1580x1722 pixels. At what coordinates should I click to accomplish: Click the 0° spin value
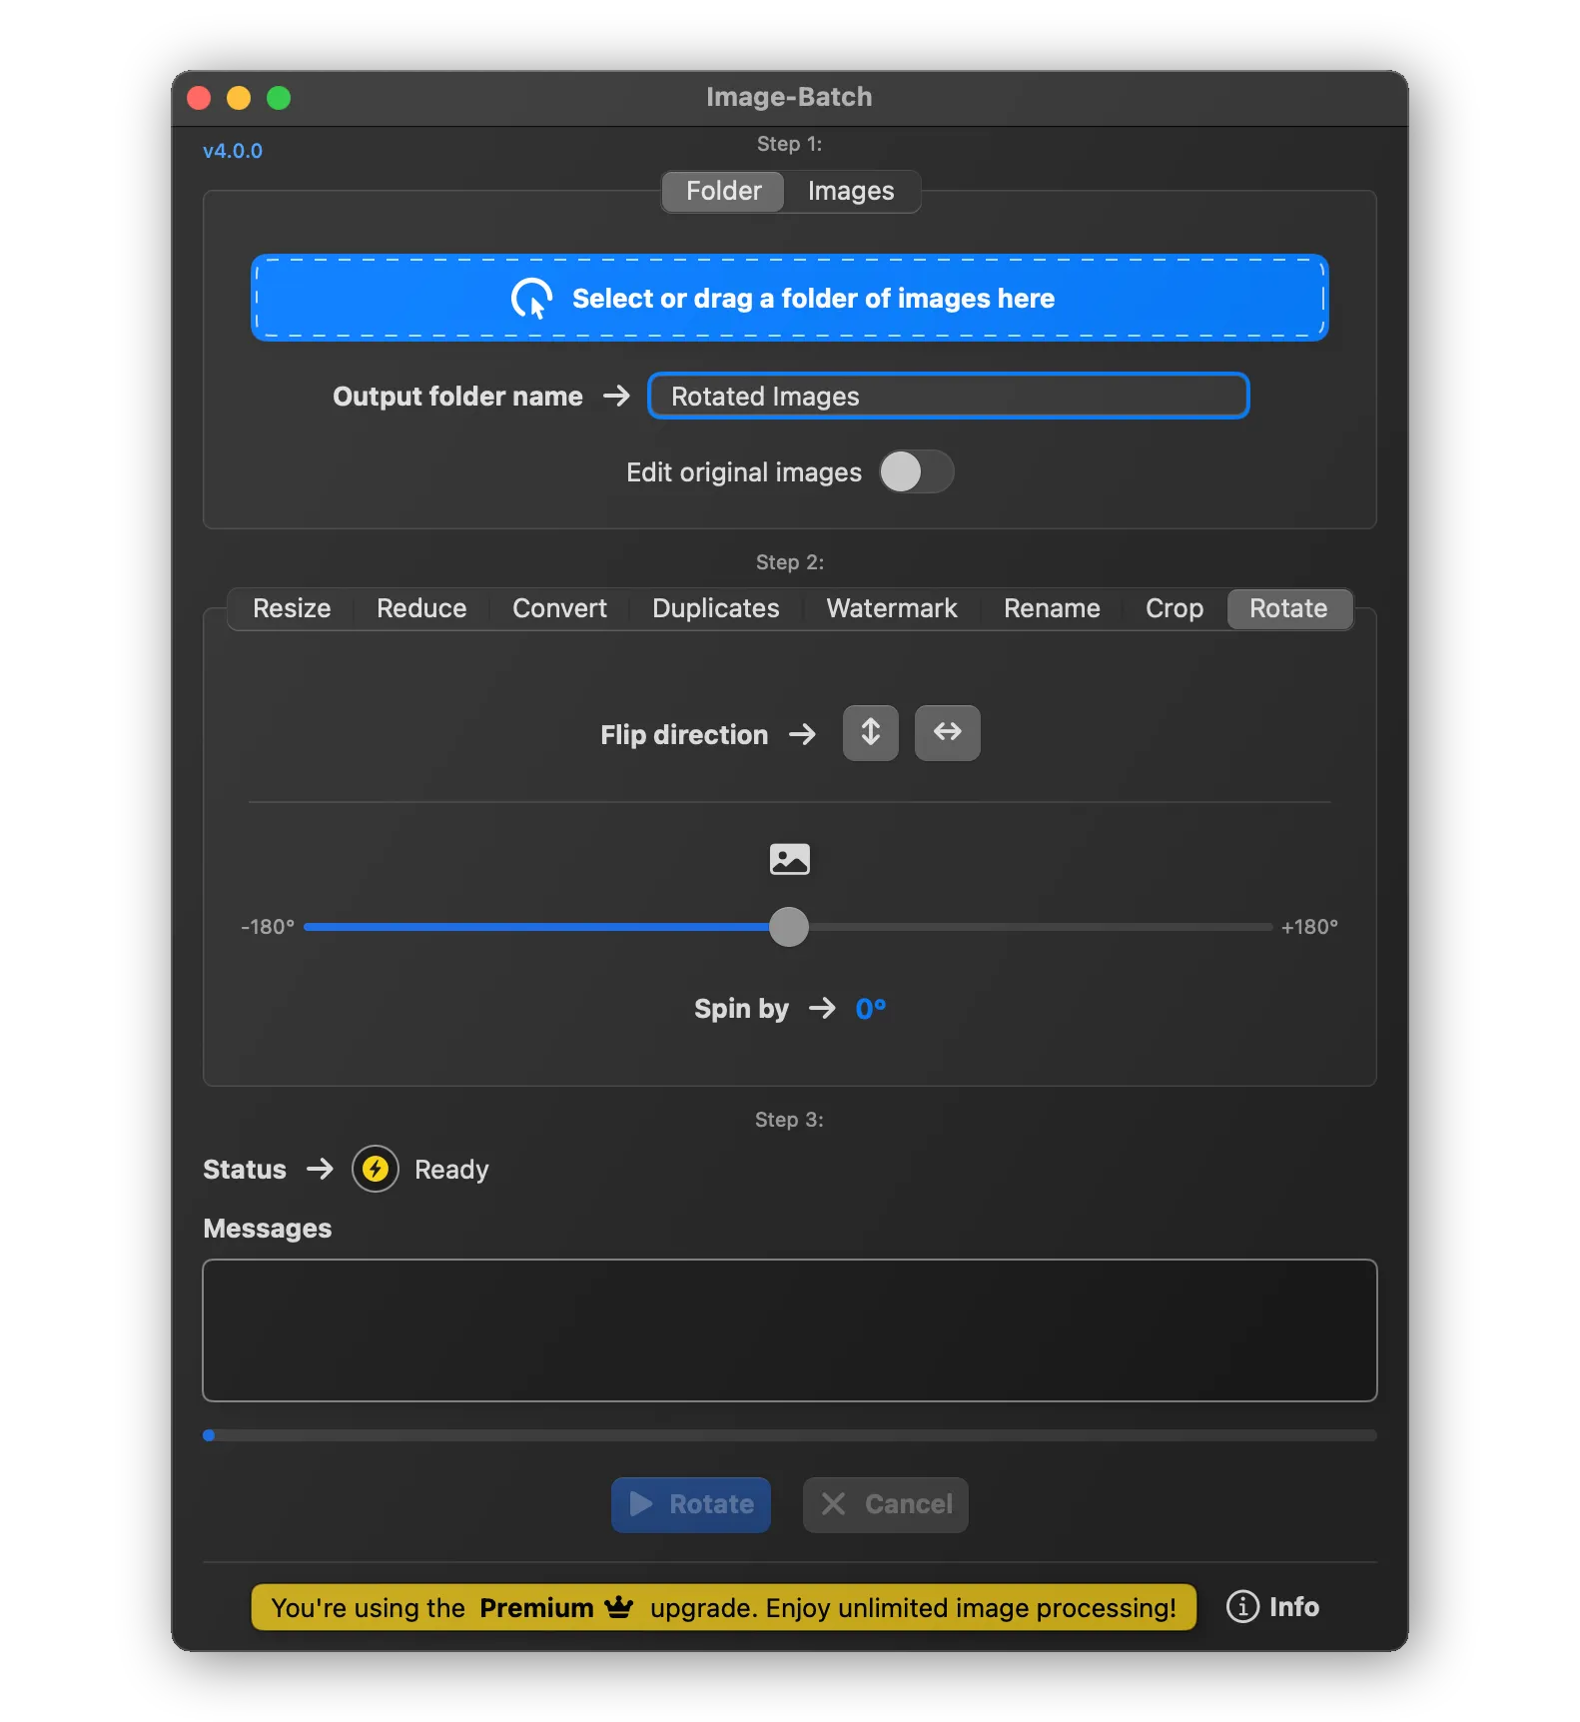point(870,1009)
